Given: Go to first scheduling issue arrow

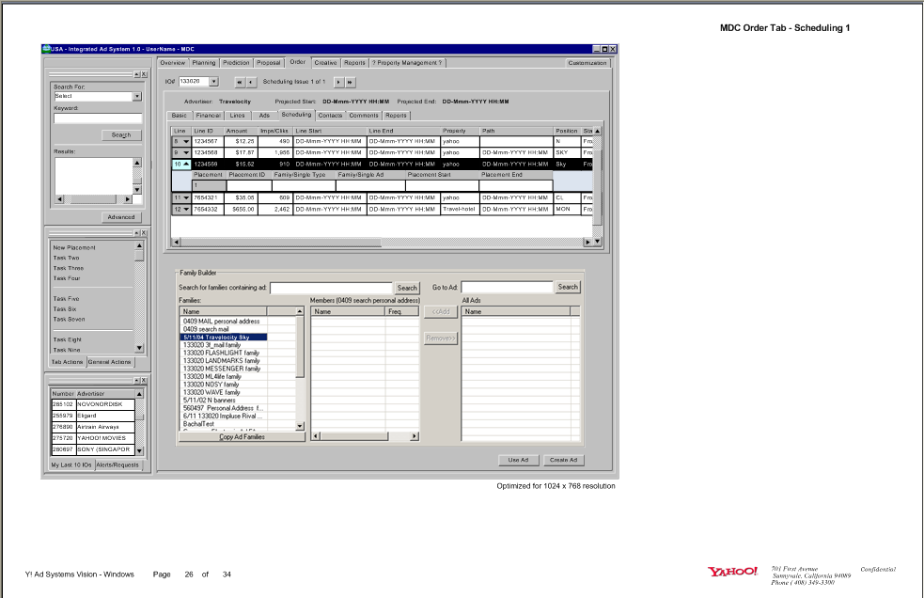Looking at the screenshot, I should coord(239,82).
